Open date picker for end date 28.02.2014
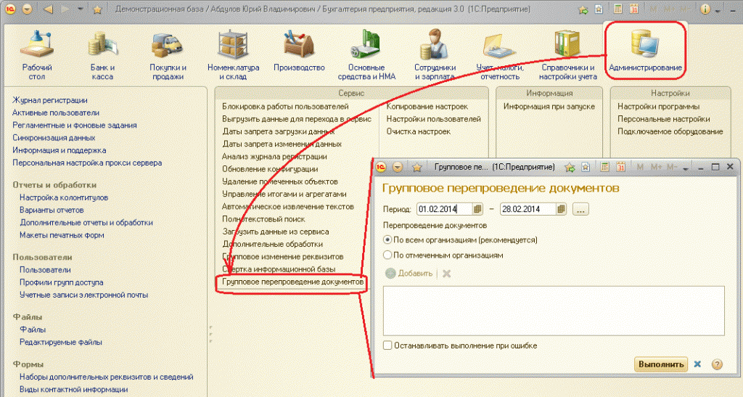 tap(561, 210)
